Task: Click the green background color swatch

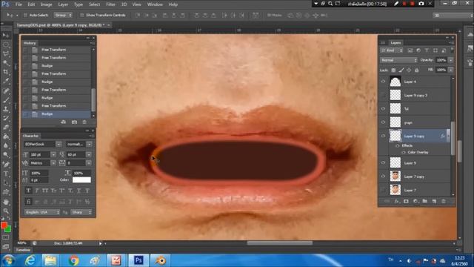Action: pos(9,230)
